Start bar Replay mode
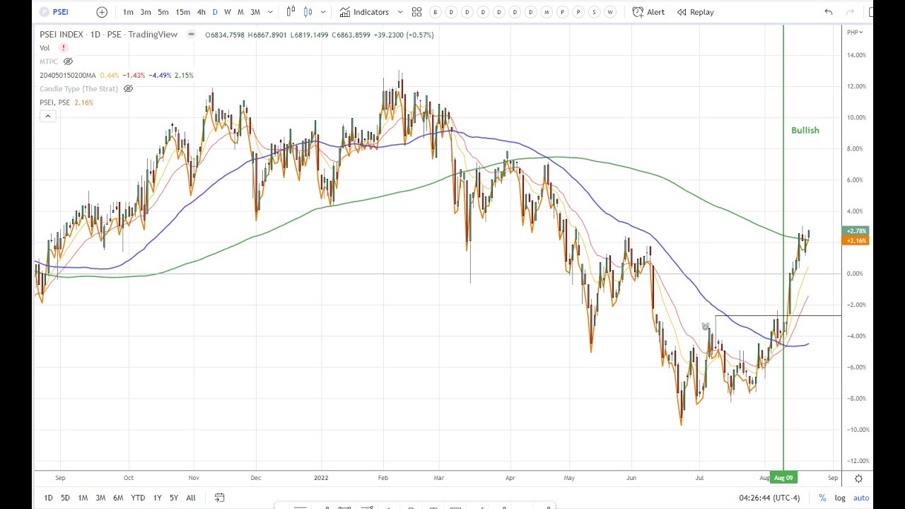This screenshot has width=905, height=509. pos(695,12)
